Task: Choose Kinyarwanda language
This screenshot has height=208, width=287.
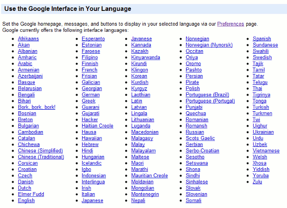Action: click(x=146, y=58)
